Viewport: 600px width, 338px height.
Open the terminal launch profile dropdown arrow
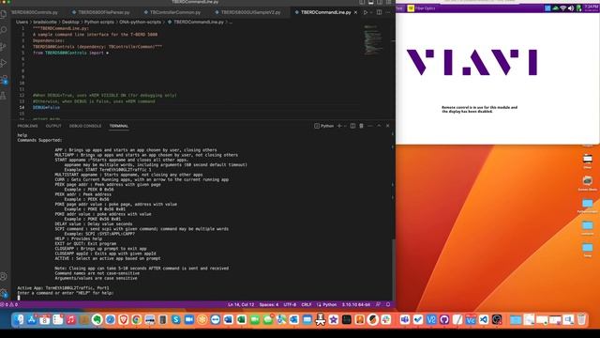[x=345, y=126]
